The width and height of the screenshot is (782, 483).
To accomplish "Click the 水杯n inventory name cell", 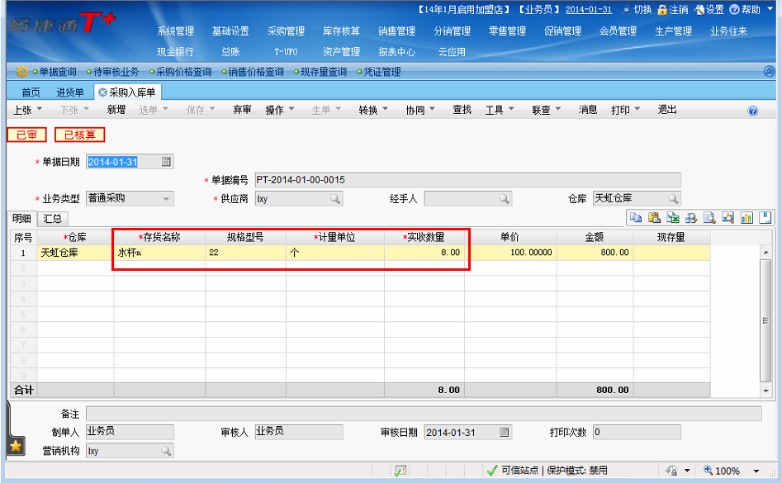I will 159,252.
